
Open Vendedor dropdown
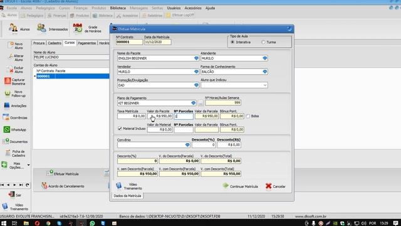tap(196, 72)
